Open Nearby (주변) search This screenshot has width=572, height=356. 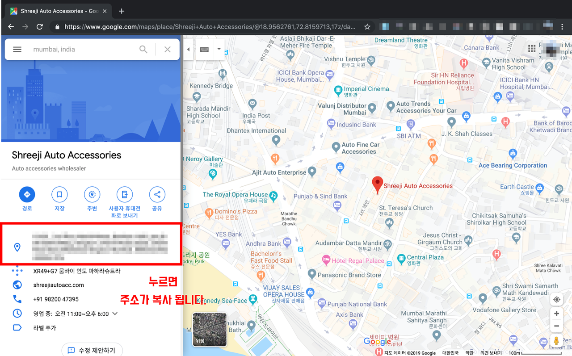pyautogui.click(x=92, y=195)
